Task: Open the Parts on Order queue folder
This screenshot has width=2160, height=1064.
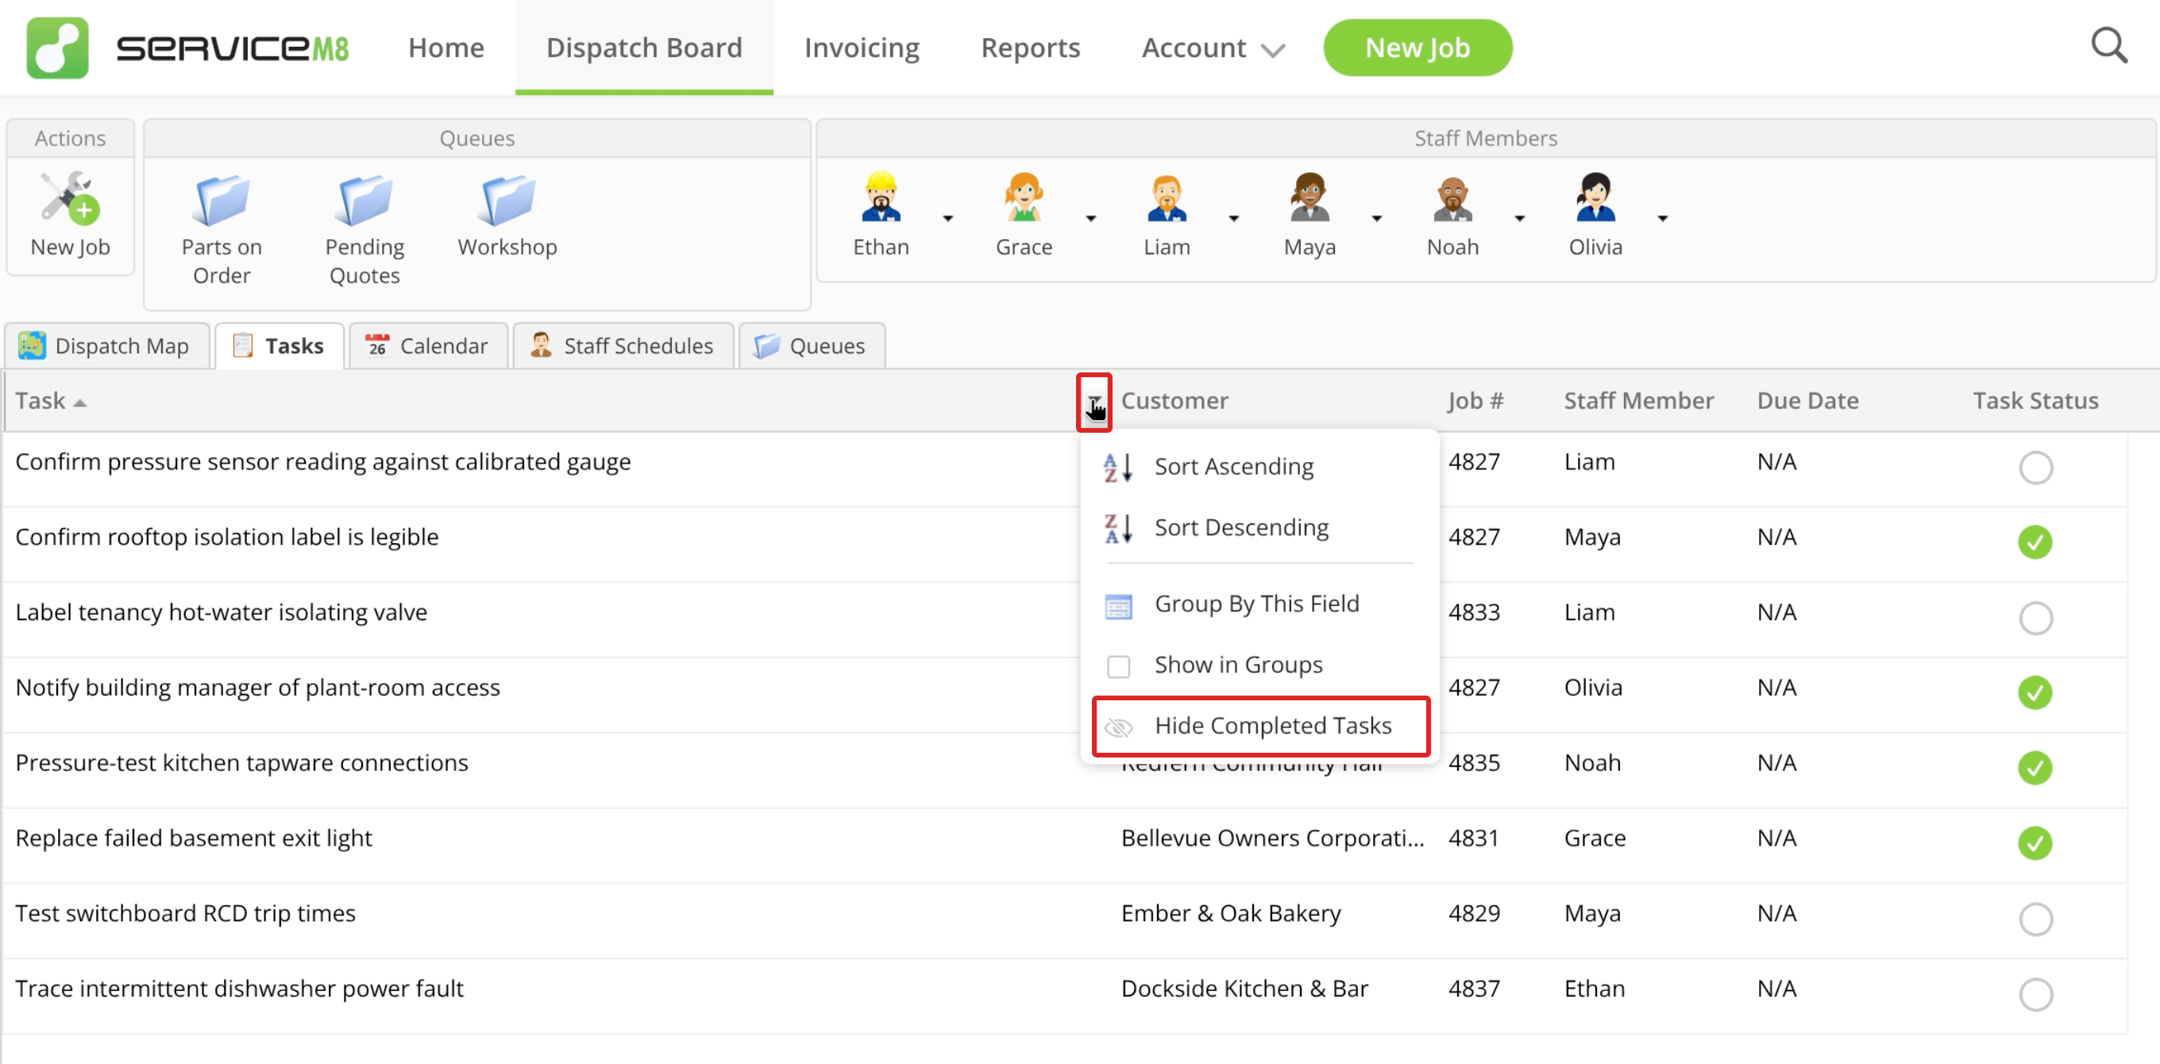Action: coord(222,200)
